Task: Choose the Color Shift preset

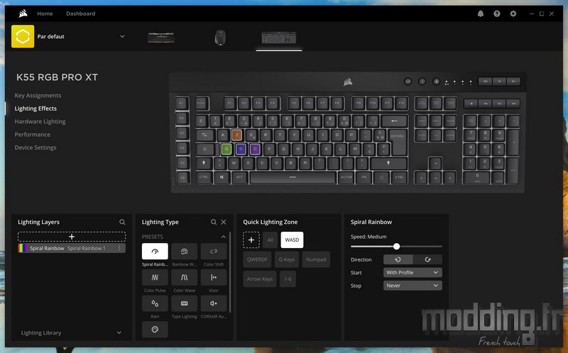Action: pyautogui.click(x=214, y=252)
